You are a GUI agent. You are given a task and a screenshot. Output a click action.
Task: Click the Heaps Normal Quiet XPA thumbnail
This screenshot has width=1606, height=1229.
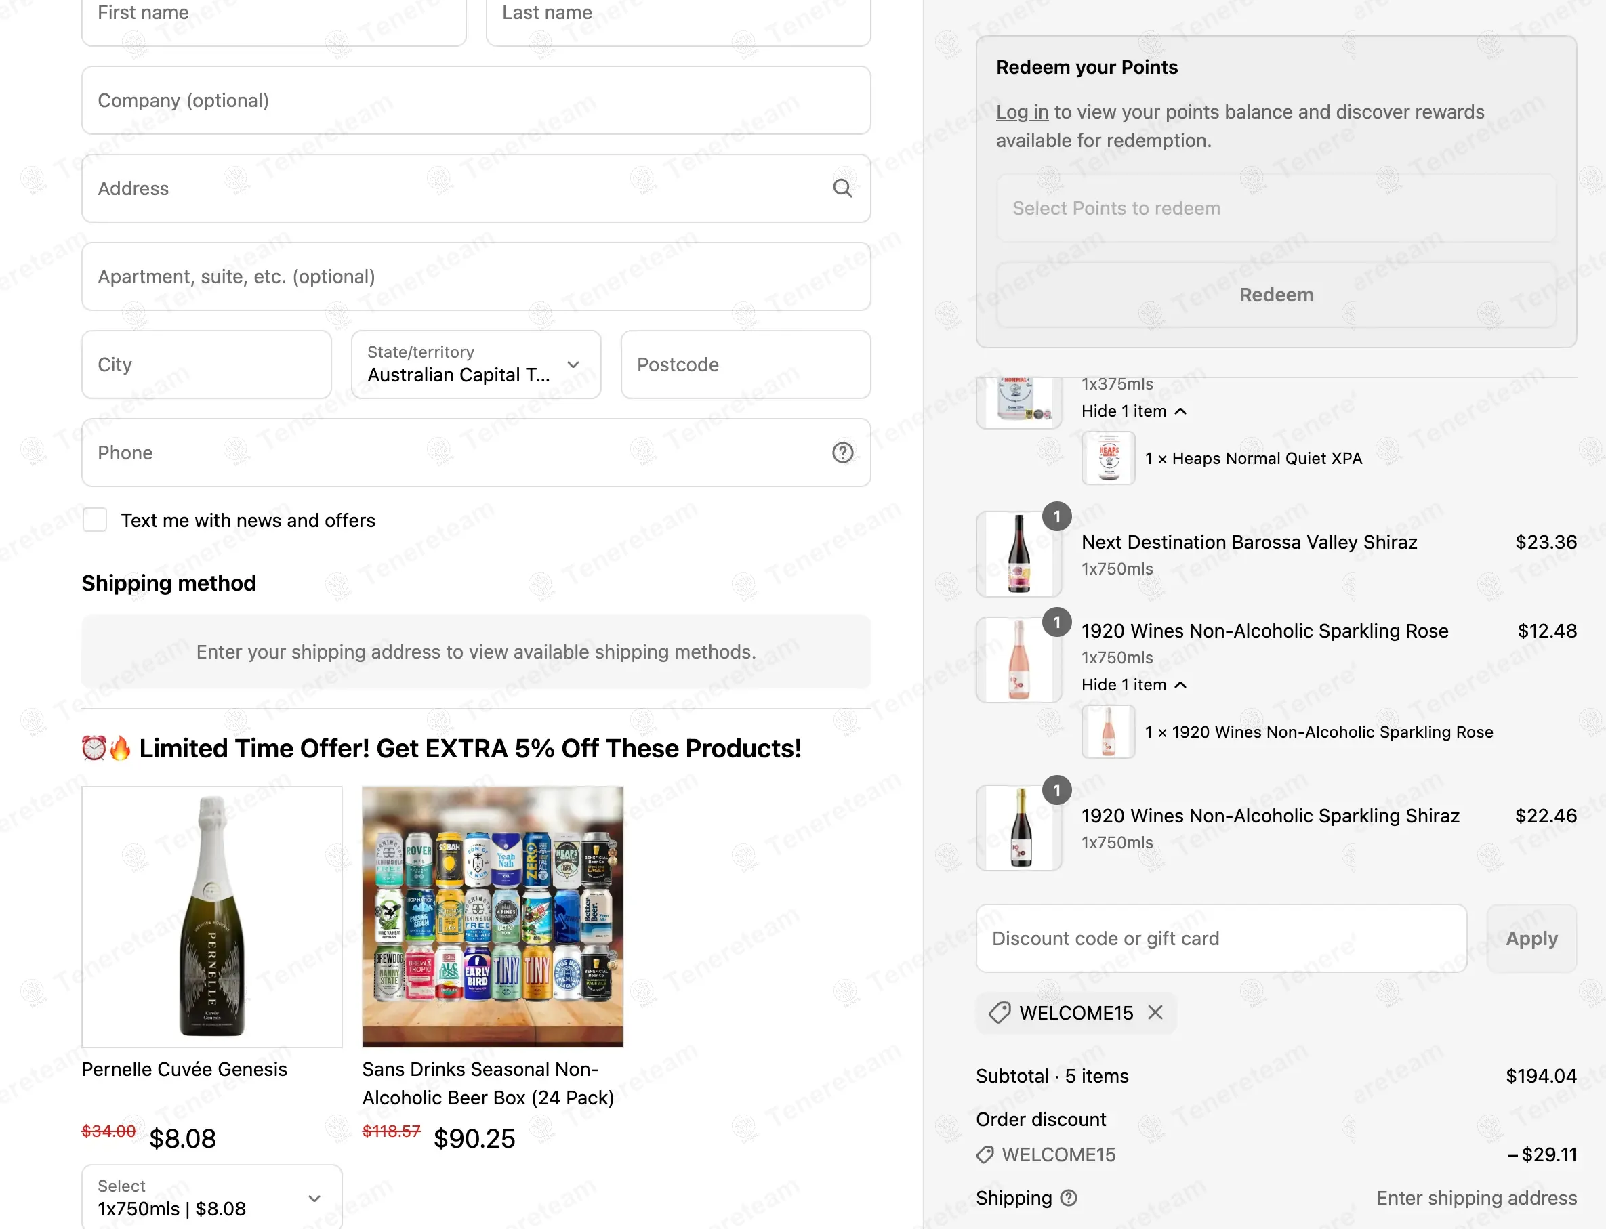coord(1108,459)
